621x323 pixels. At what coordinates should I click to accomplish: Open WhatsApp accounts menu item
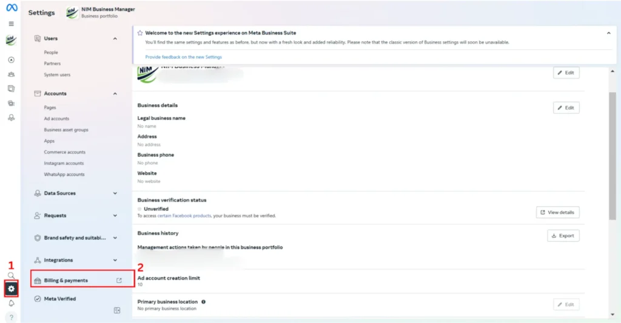[64, 175]
